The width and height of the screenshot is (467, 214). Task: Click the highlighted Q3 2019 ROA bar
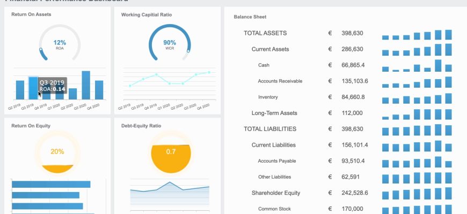click(x=33, y=88)
